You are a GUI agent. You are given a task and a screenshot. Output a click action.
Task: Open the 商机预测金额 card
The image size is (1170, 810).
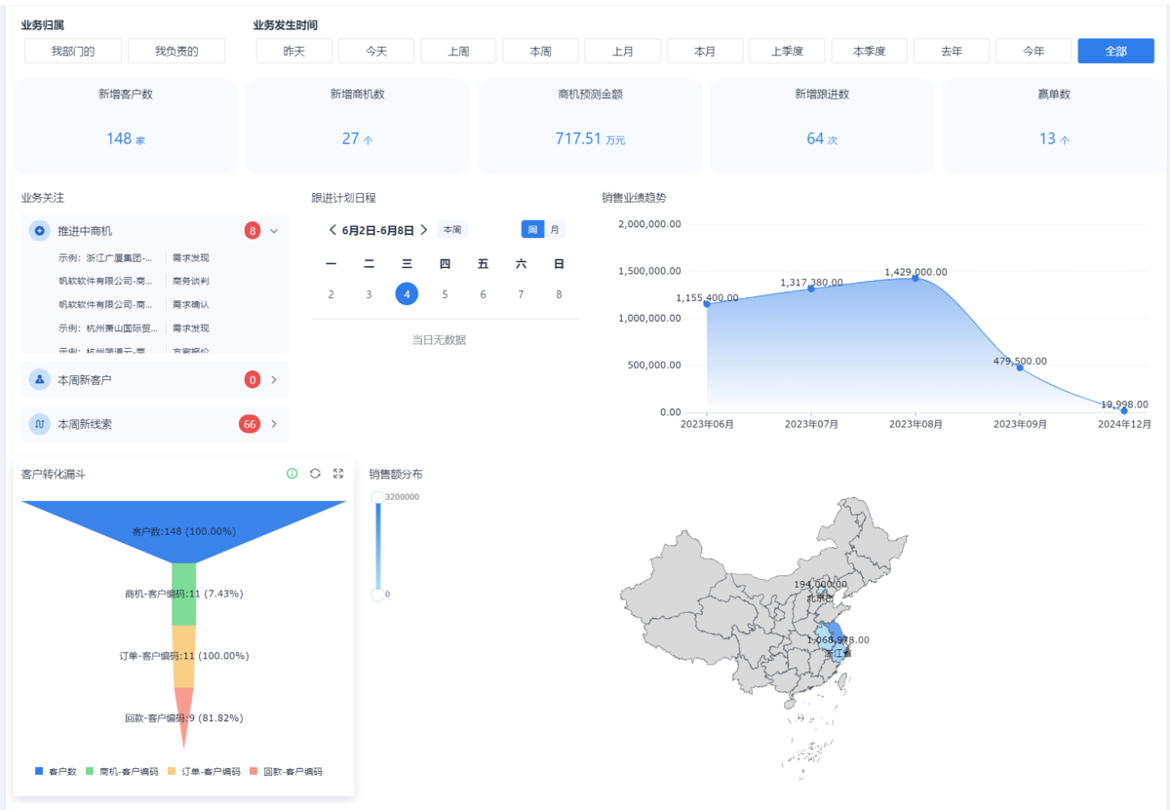click(590, 126)
